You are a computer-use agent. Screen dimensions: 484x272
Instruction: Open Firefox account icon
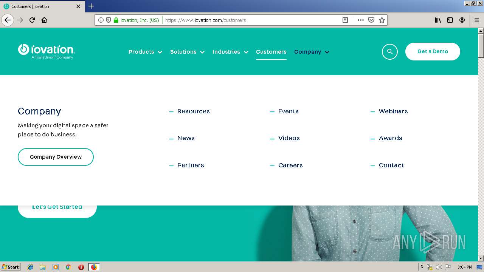(x=462, y=20)
